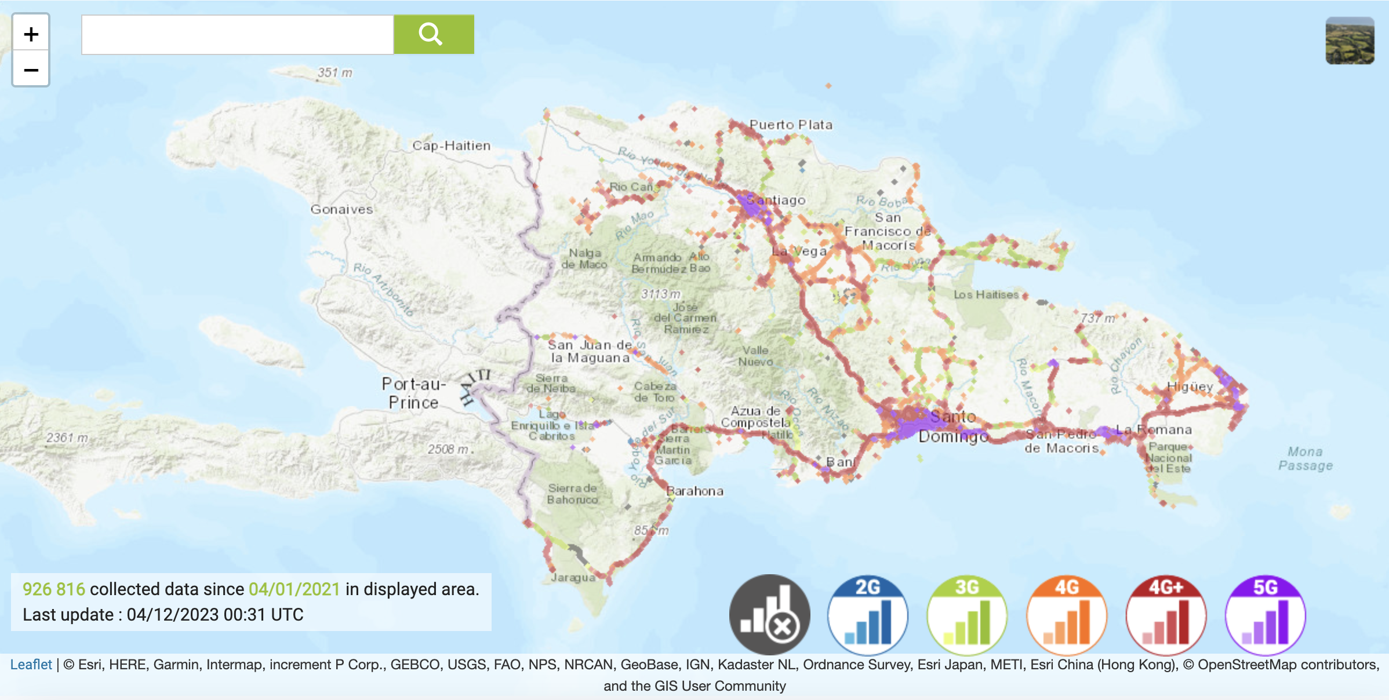Toggle the 4G coverage layer icon
This screenshot has width=1389, height=700.
pos(1067,614)
